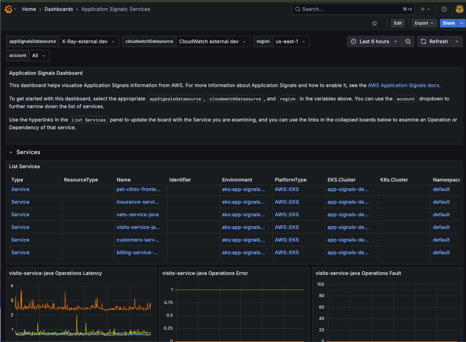Click the zoom out time range icon
This screenshot has width=466, height=342.
tap(408, 41)
